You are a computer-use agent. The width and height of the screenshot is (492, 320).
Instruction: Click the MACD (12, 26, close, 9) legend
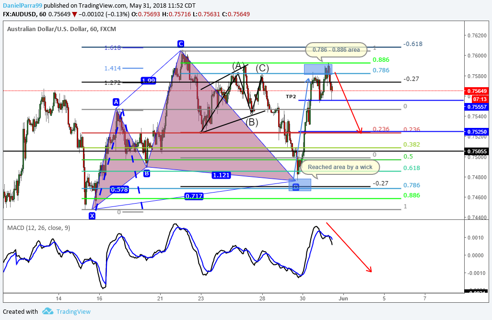point(38,228)
